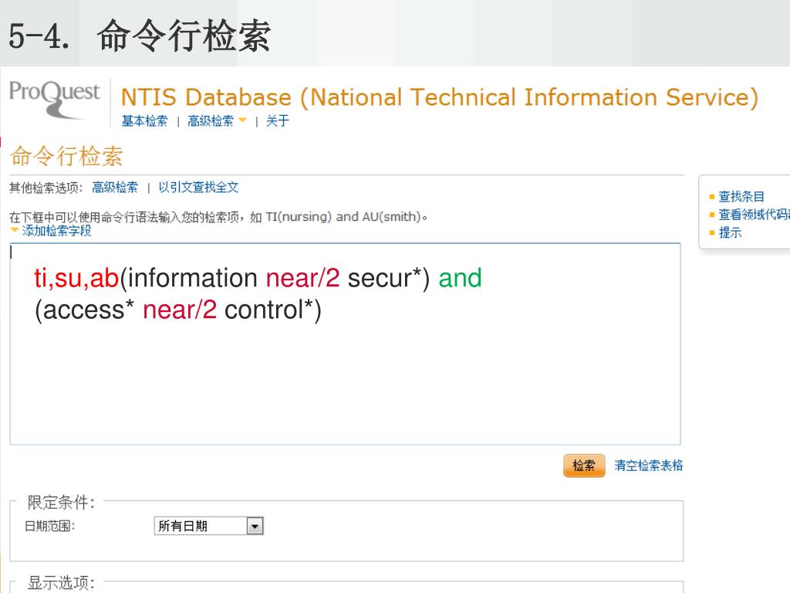Viewport: 790px width, 593px height.
Task: Expand the 高级检索 dropdown arrow in navigation
Action: [242, 120]
